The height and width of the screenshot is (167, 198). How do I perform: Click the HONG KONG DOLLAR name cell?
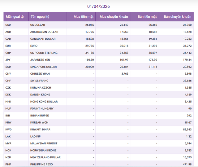pyautogui.click(x=44, y=102)
